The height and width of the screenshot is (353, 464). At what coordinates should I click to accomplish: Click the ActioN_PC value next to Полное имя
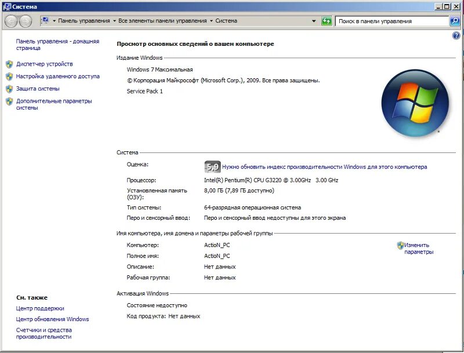(x=216, y=256)
